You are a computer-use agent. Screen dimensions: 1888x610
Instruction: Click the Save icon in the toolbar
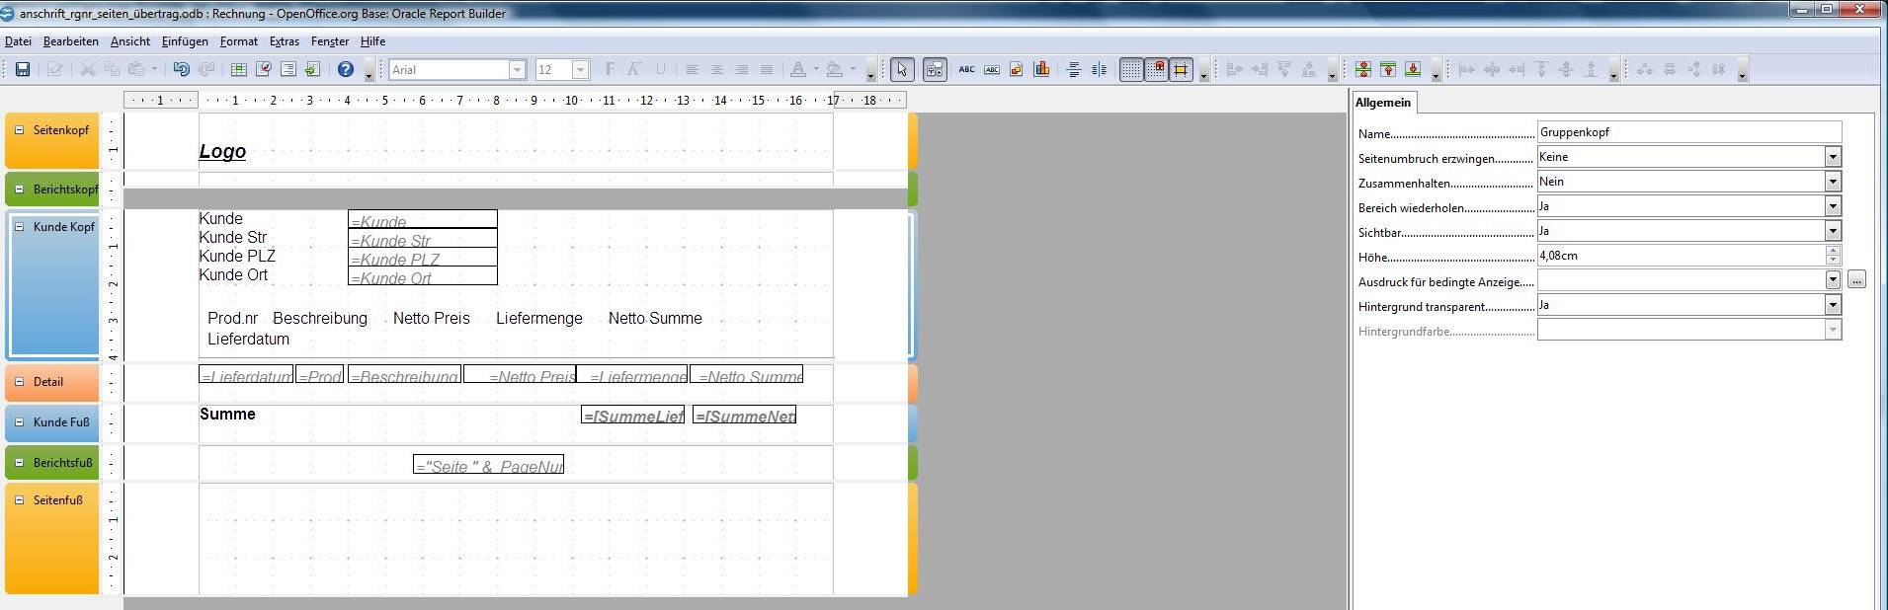[22, 69]
